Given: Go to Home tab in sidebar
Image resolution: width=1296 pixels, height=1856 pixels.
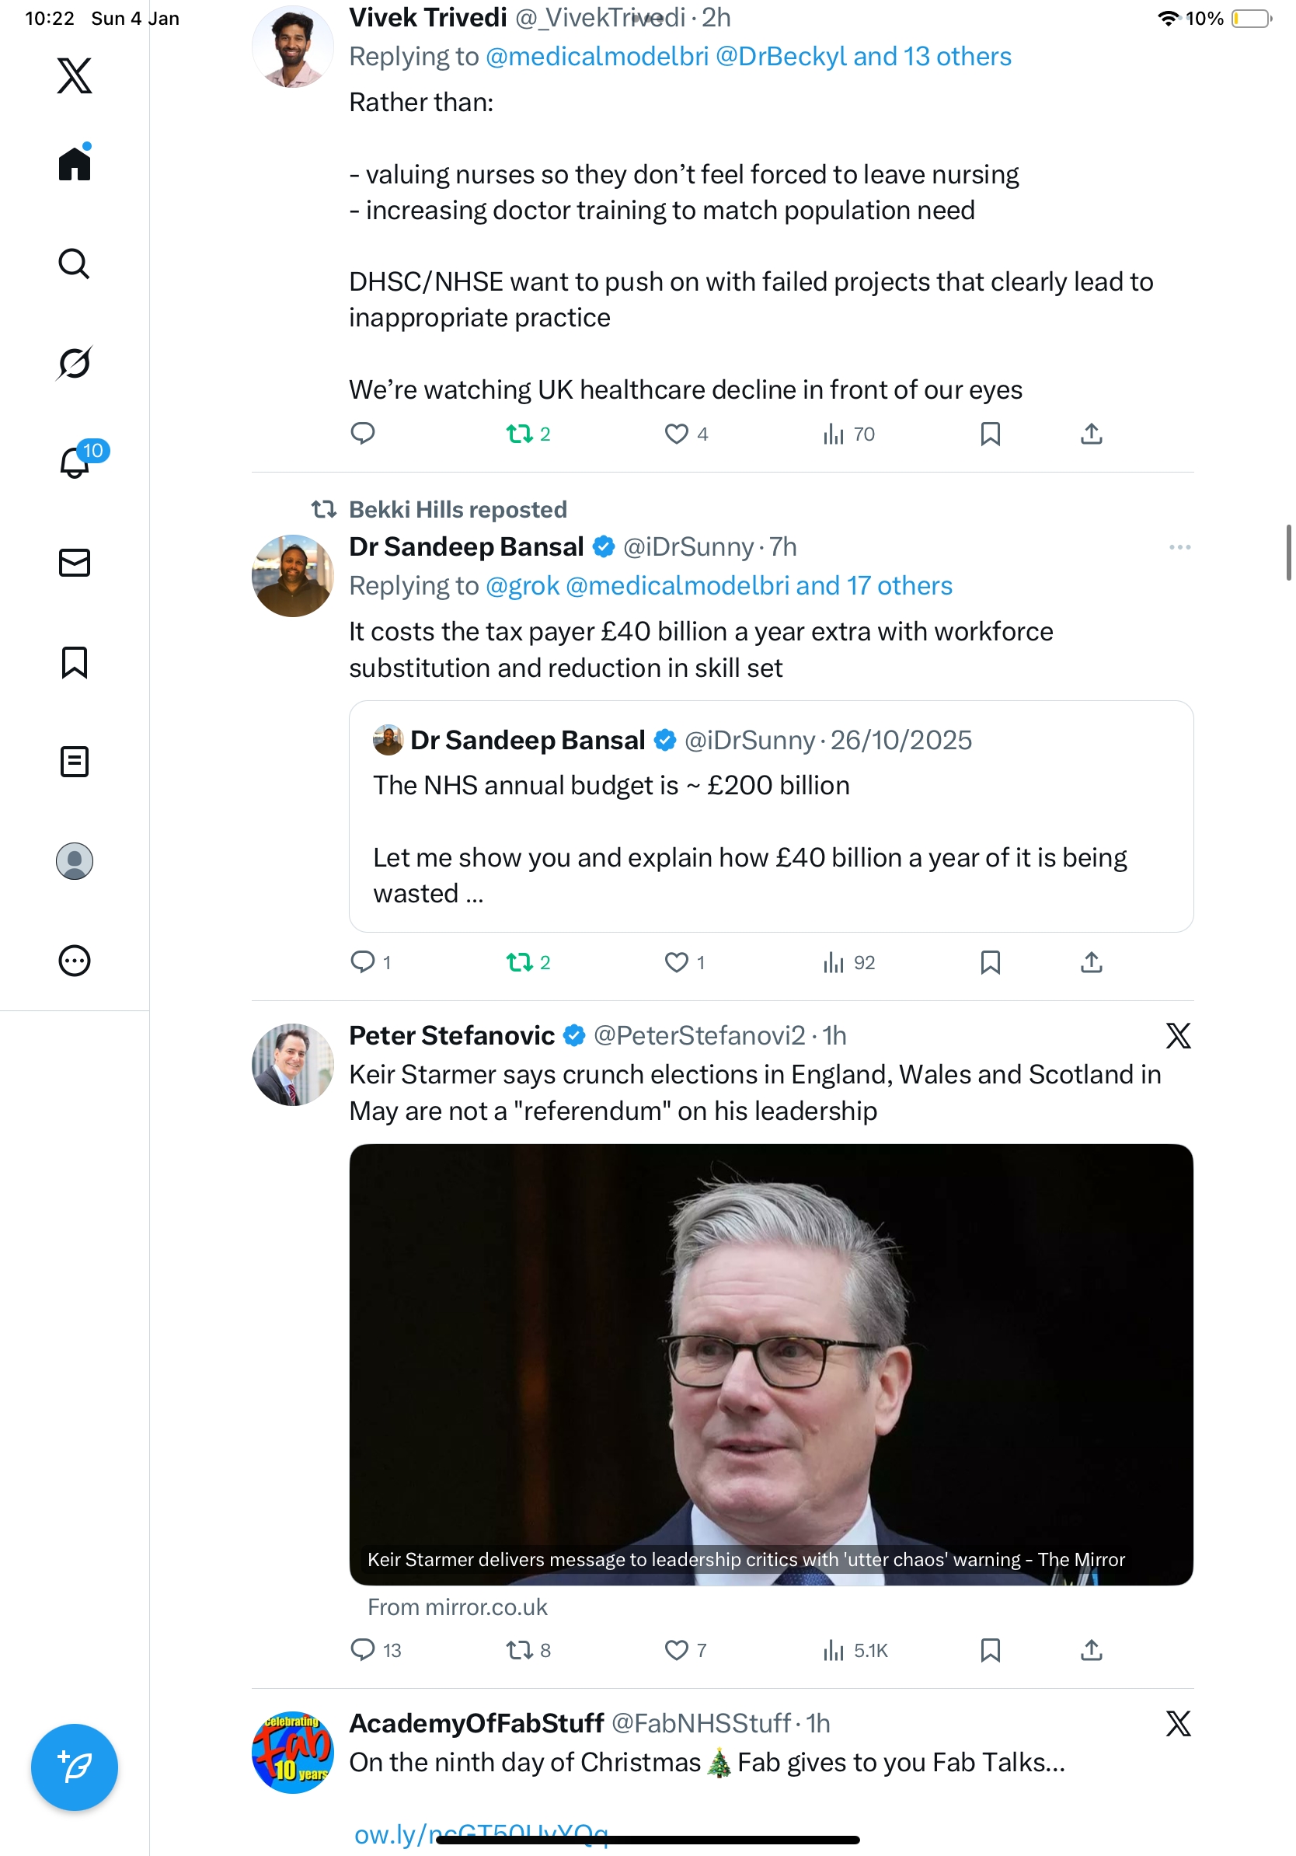Looking at the screenshot, I should [x=75, y=162].
